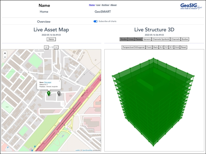Screen dimensions: 206x154
Task: Go to previous asset map page
Action: [46, 47]
